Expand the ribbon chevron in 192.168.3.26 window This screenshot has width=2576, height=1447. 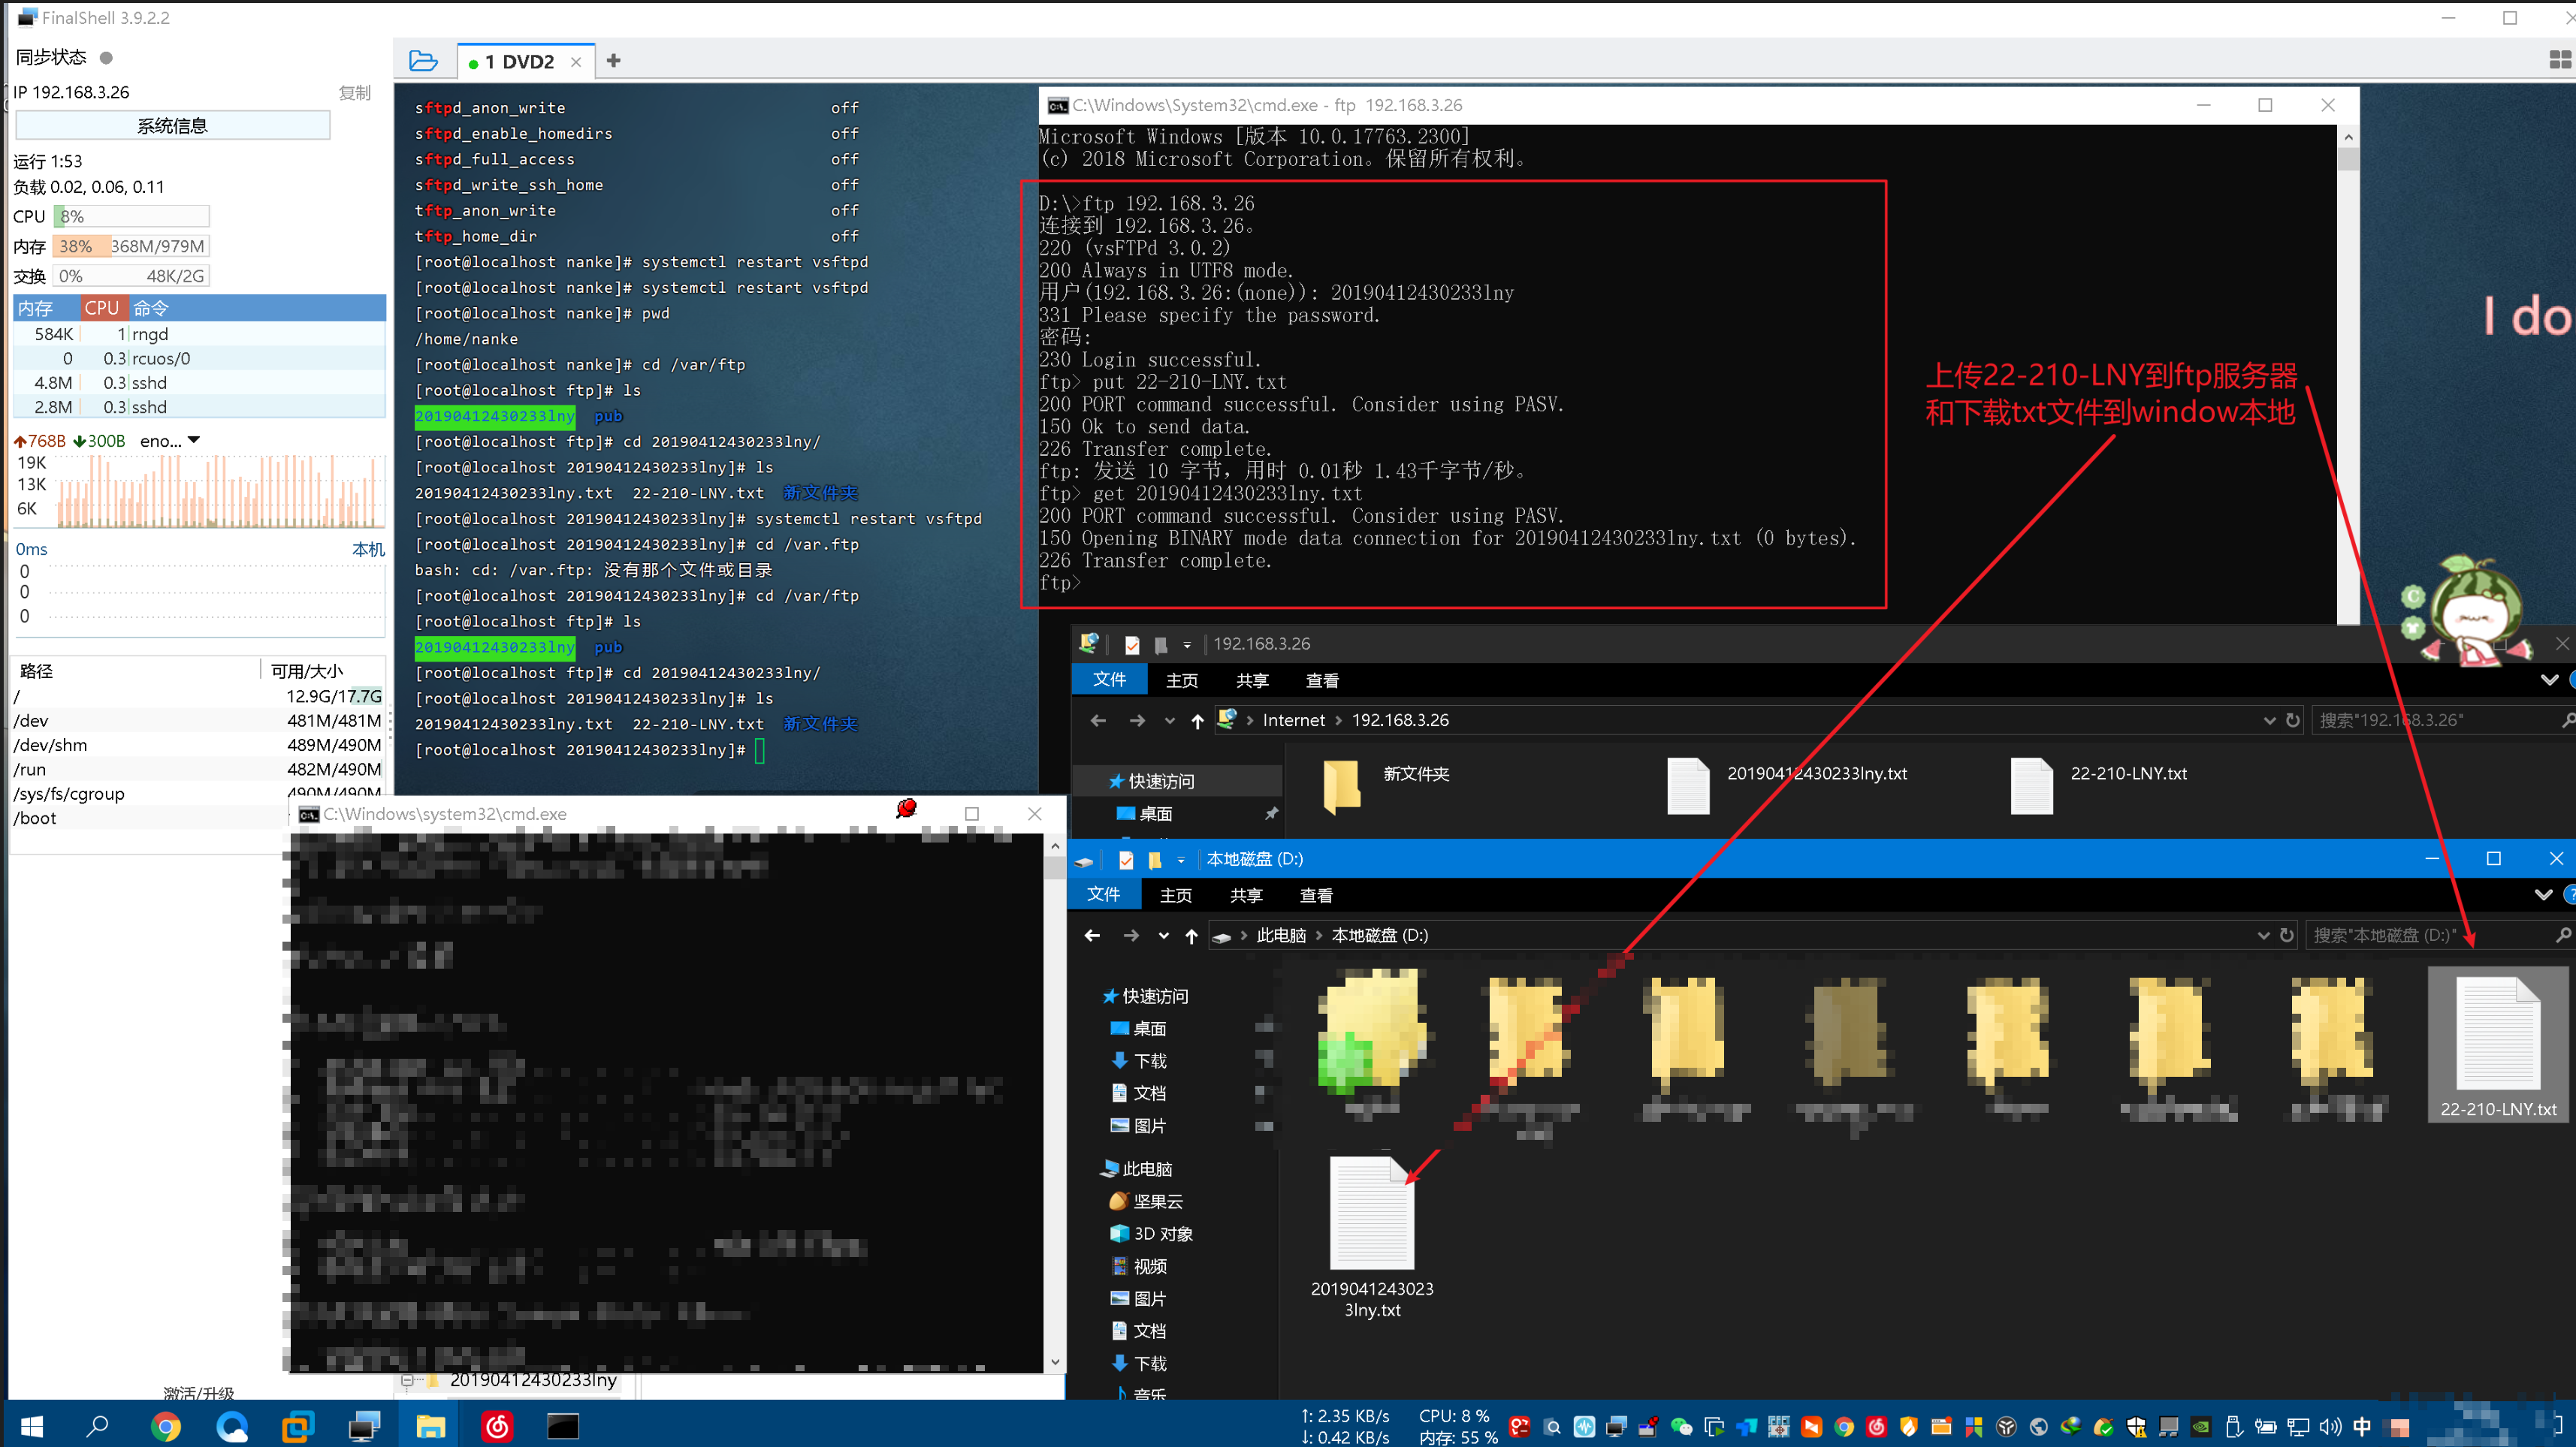point(2549,680)
